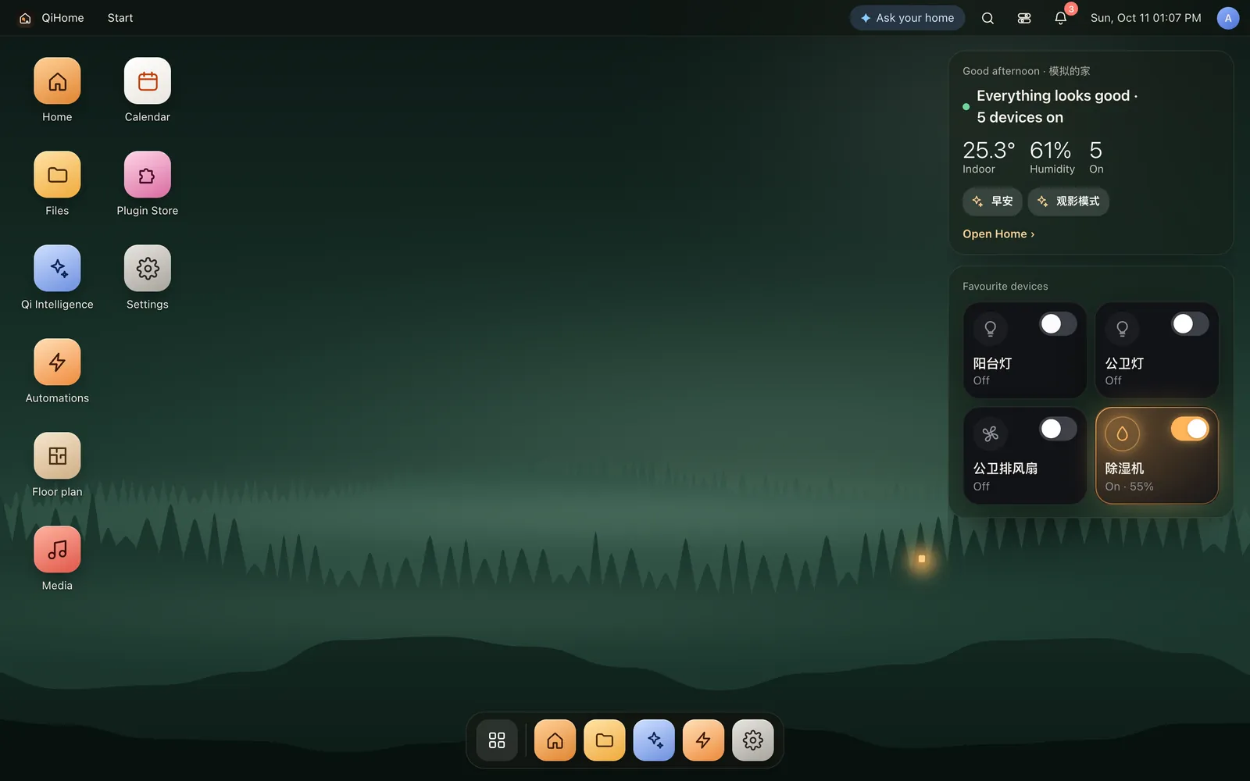Toggle the 公卫排风扇 fan switch
The width and height of the screenshot is (1250, 781).
pos(1058,429)
